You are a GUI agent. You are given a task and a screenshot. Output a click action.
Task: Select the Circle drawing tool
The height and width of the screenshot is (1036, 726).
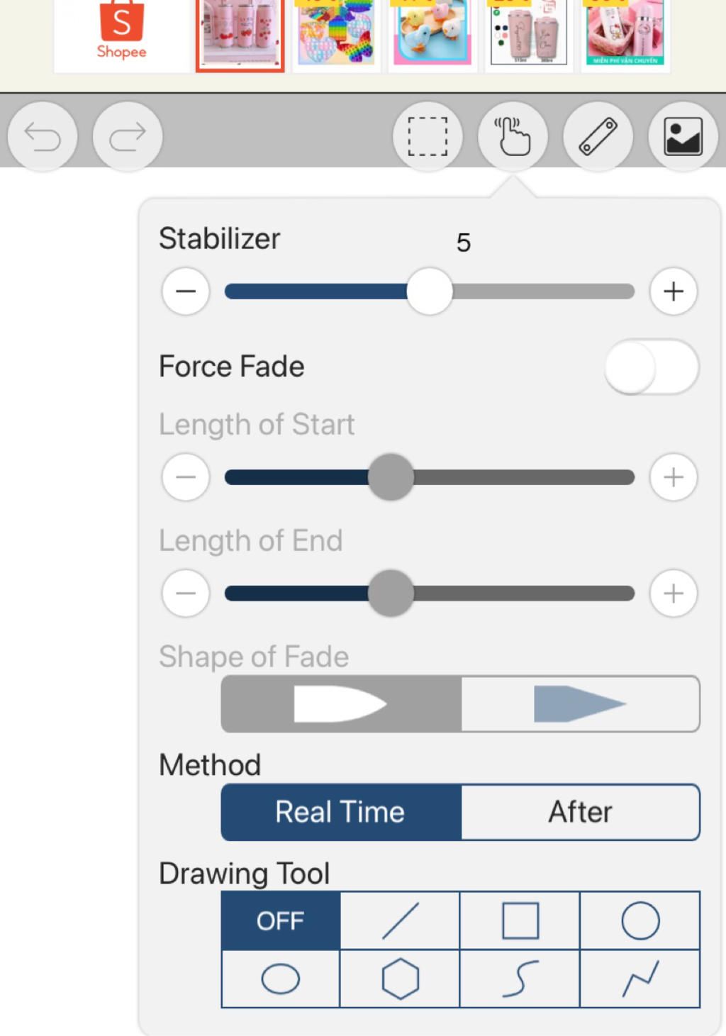(640, 920)
